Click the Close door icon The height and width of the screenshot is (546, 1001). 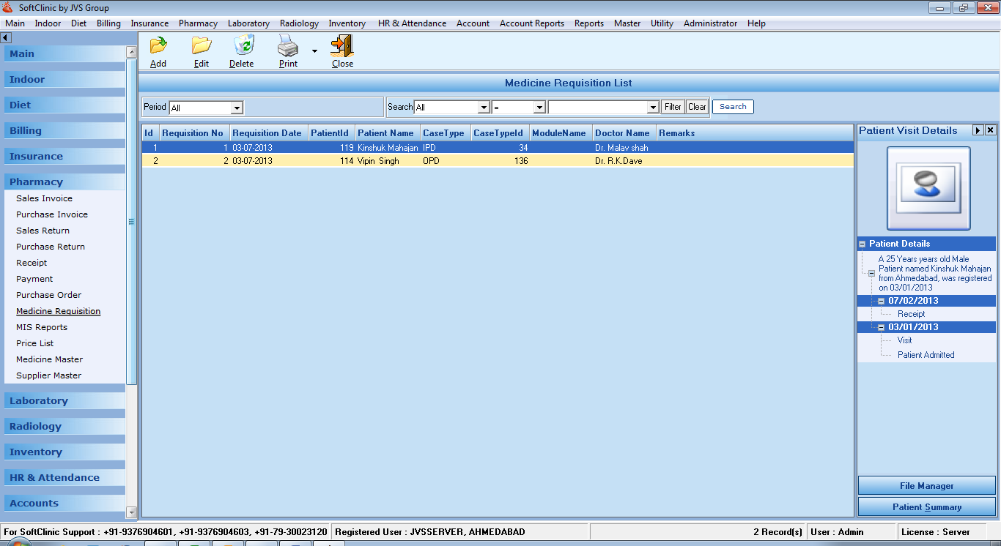pyautogui.click(x=342, y=46)
